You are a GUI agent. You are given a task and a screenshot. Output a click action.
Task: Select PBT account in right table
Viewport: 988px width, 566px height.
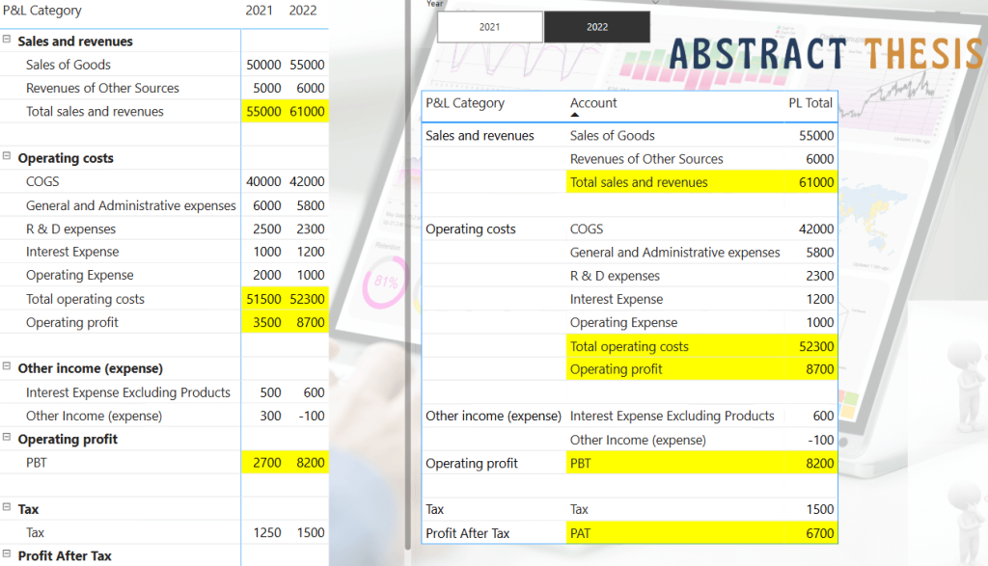click(x=580, y=464)
